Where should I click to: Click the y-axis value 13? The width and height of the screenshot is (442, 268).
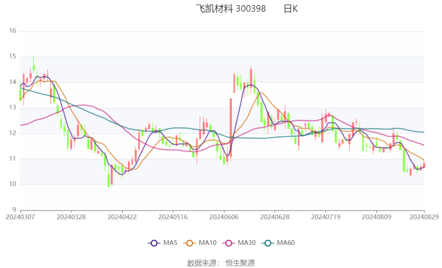(13, 107)
